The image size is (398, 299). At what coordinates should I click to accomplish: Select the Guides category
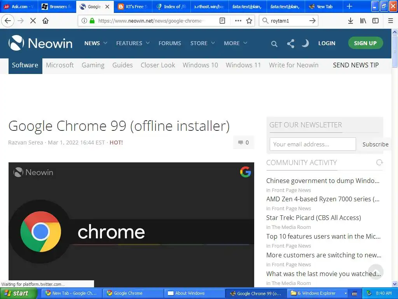(x=122, y=65)
